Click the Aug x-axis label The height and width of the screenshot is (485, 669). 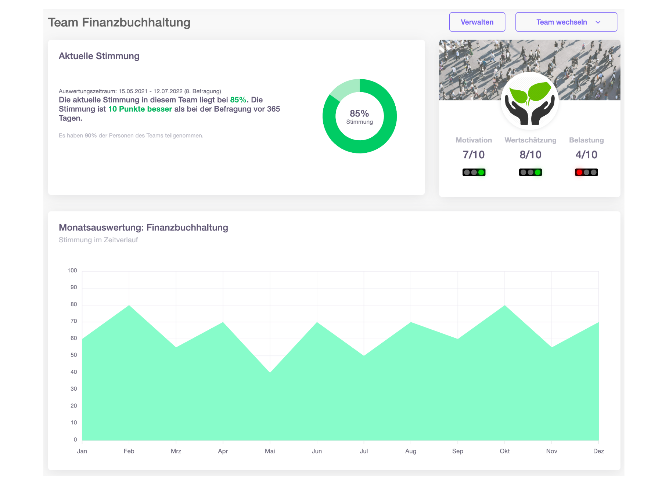click(411, 451)
